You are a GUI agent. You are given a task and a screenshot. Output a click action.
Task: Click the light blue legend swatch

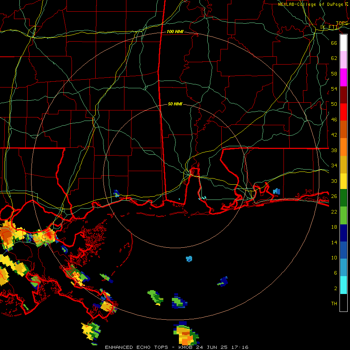(343, 268)
